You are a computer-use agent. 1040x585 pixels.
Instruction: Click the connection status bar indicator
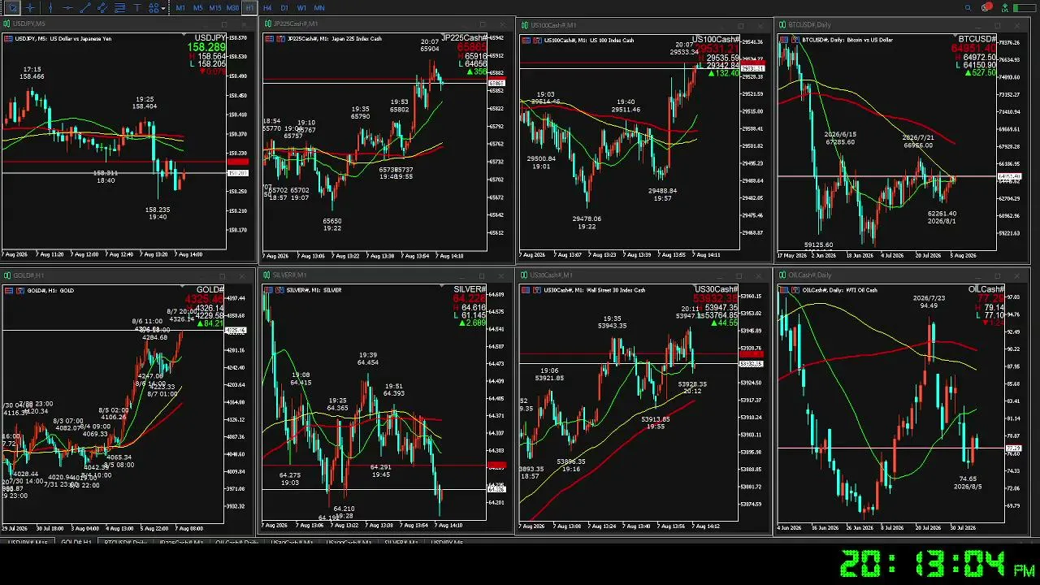coord(1025,8)
